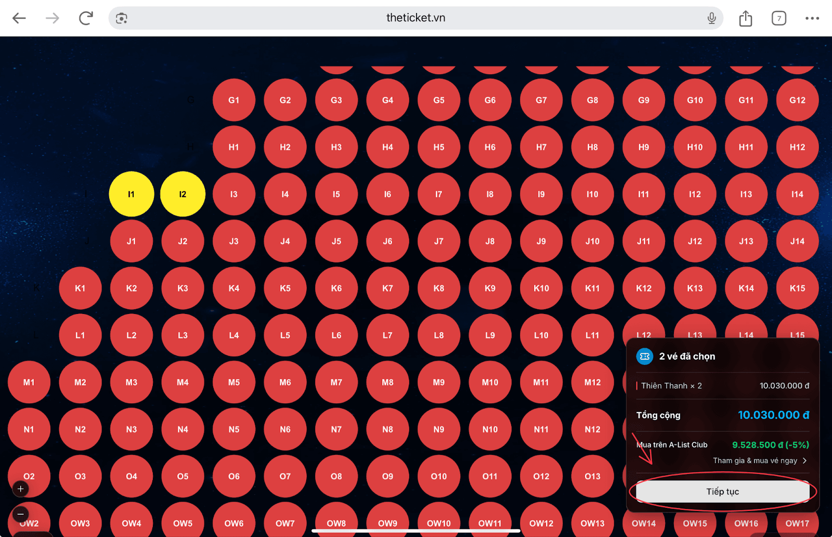Go back to the previous page
Image resolution: width=832 pixels, height=537 pixels.
(x=19, y=18)
